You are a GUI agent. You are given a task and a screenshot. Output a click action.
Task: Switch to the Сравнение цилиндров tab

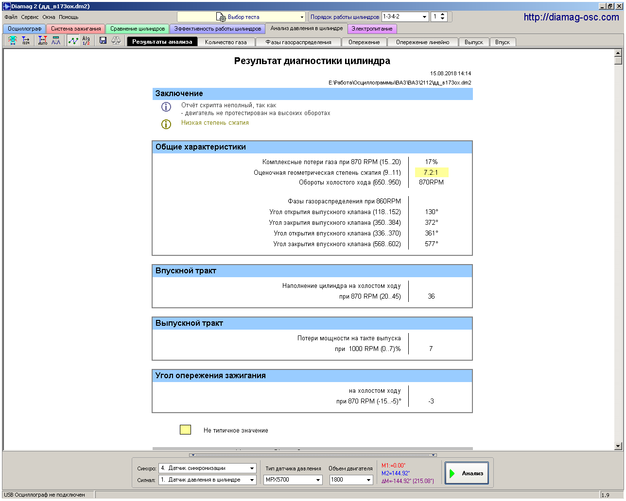pyautogui.click(x=138, y=29)
